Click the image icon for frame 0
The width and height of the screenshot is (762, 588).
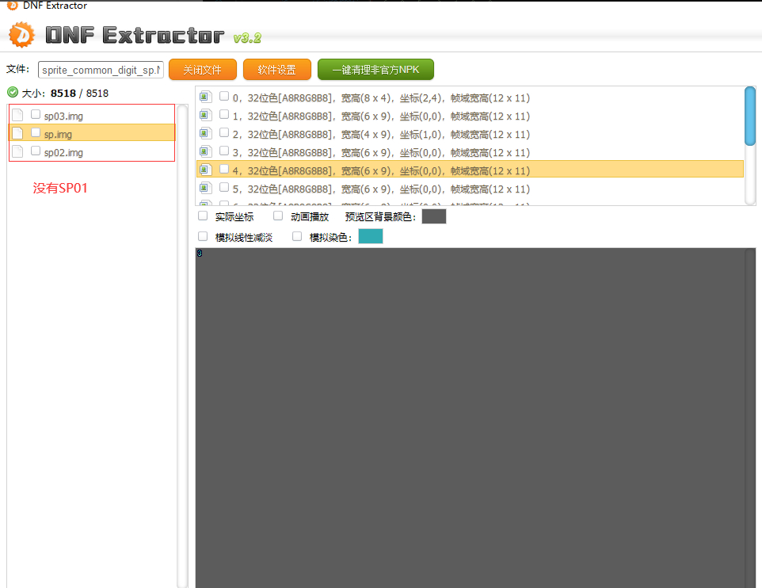coord(205,97)
